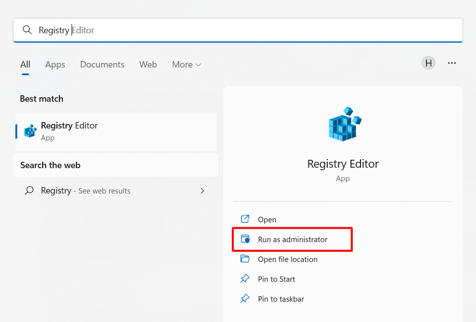
Task: Select the All filter tab
Action: click(25, 64)
